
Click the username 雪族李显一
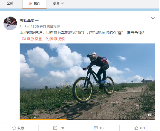coord(29,21)
